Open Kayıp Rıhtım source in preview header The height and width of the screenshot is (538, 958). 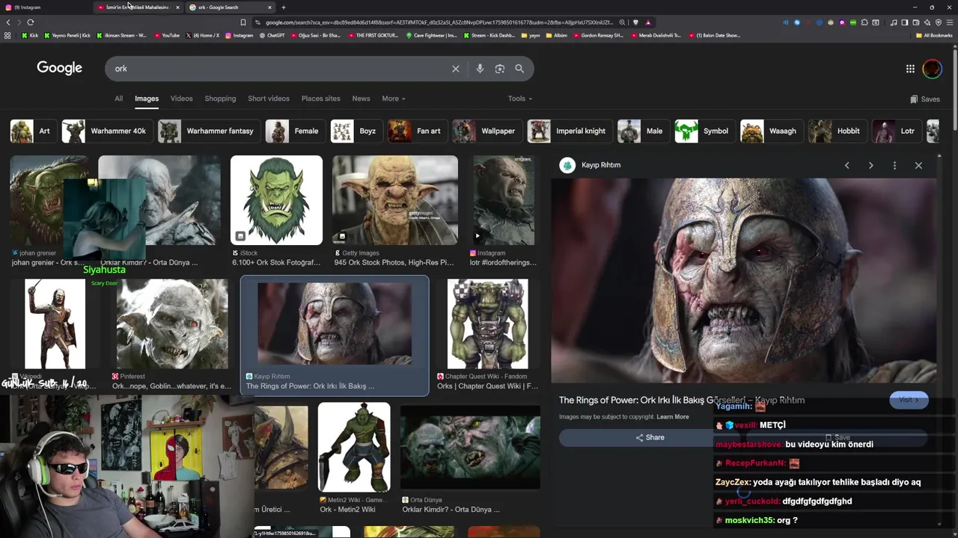(591, 165)
